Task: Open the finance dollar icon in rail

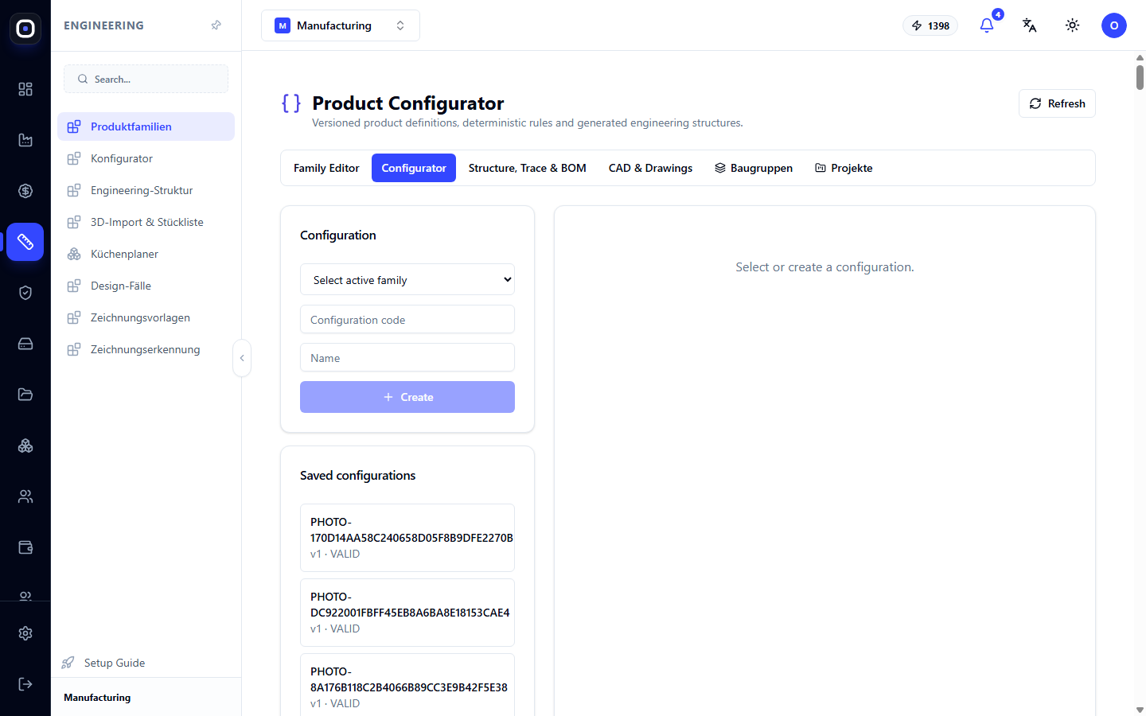Action: coord(25,191)
